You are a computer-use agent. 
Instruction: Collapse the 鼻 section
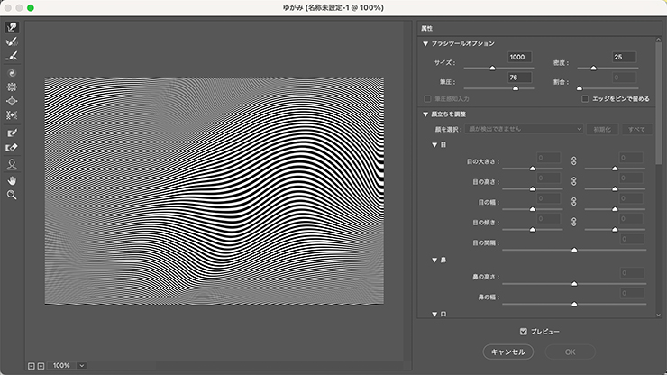pos(434,259)
